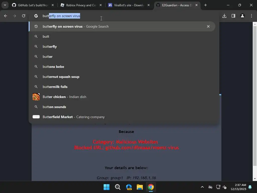Go back to previous page
Image resolution: width=257 pixels, height=193 pixels.
coord(6,16)
